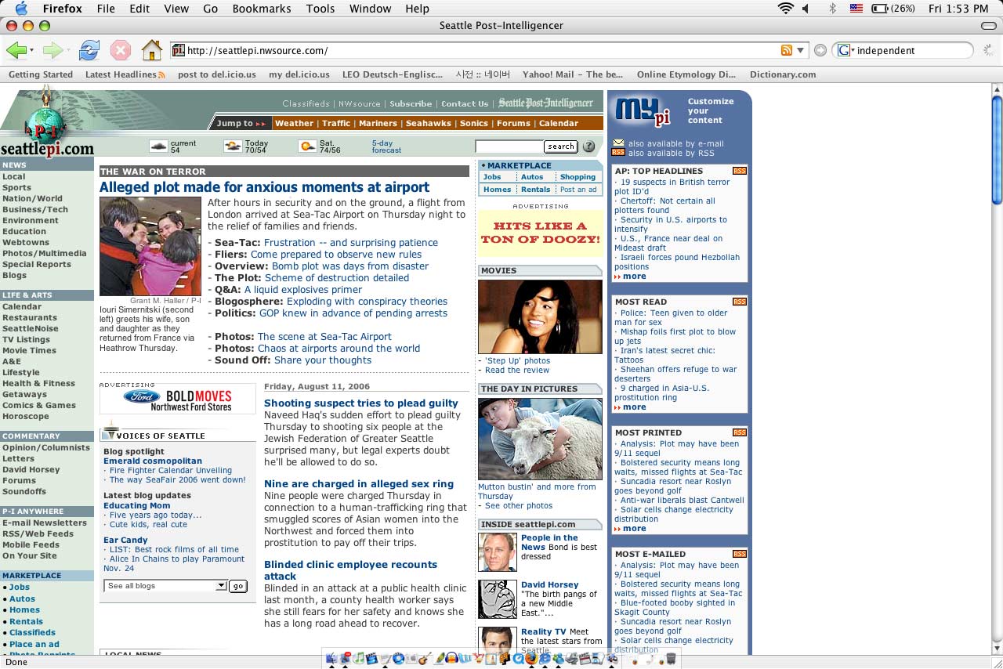Click the back navigation arrow

point(17,49)
